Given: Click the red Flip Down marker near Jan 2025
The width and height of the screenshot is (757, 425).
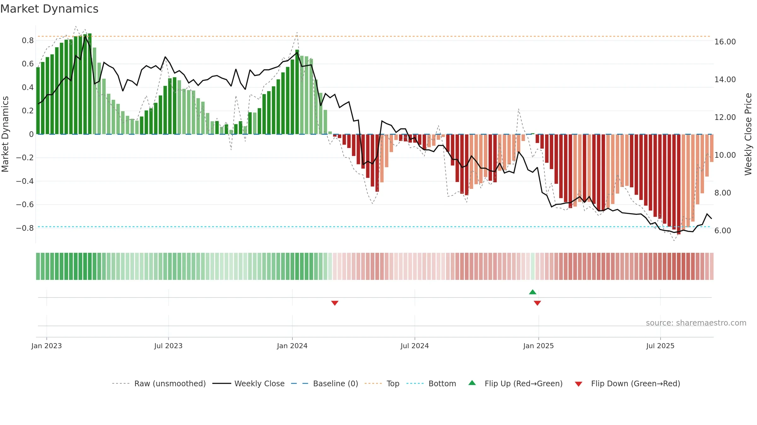Looking at the screenshot, I should (x=537, y=303).
